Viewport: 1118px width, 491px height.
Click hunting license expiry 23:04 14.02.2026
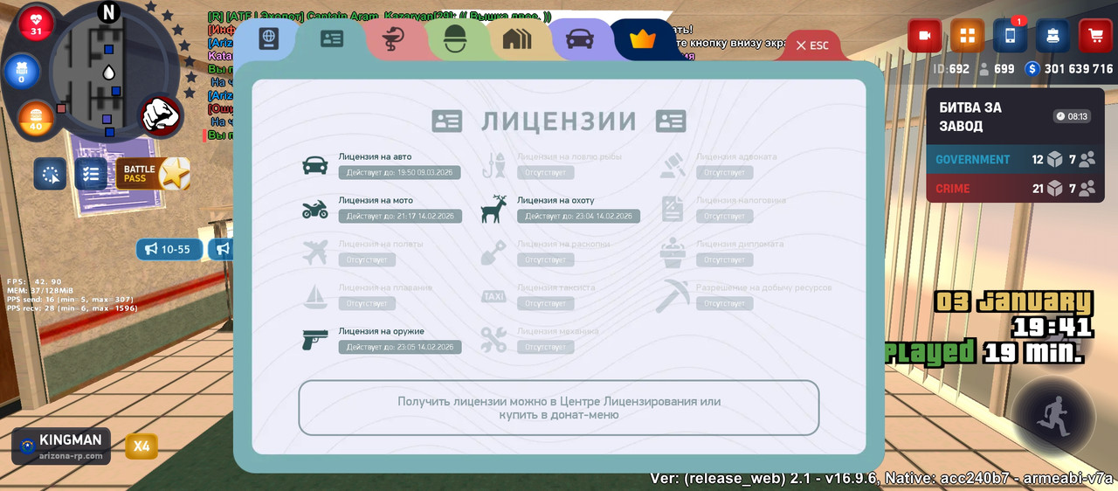click(x=578, y=216)
